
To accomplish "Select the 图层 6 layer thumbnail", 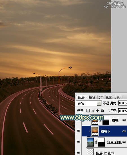I will pos(95,131).
